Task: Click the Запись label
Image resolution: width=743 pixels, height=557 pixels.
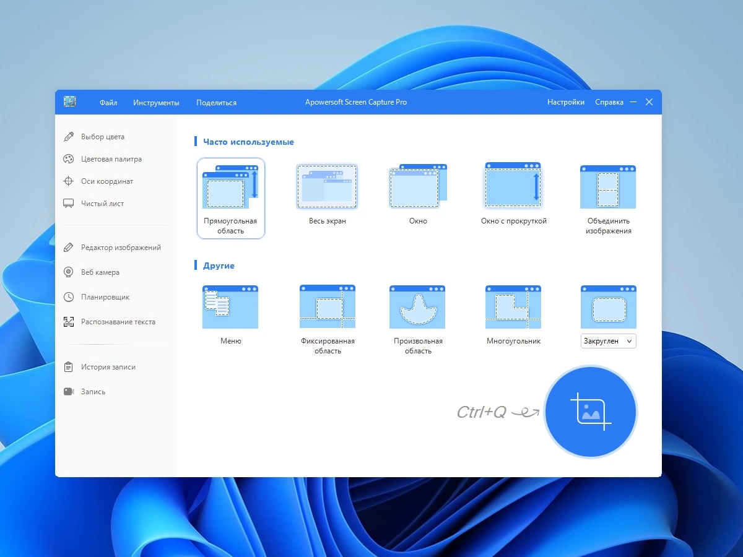Action: point(93,392)
